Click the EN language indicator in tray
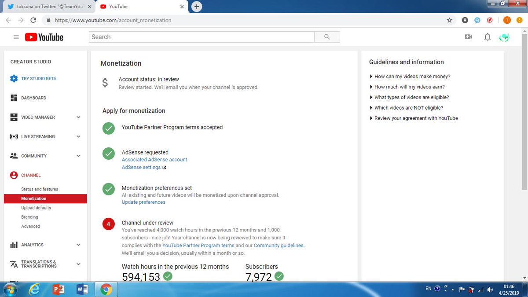528x297 pixels. [x=429, y=290]
